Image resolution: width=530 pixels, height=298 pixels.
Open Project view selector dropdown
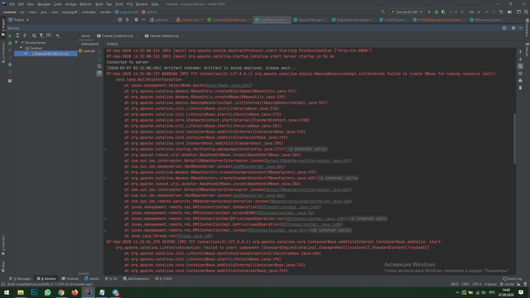19,19
